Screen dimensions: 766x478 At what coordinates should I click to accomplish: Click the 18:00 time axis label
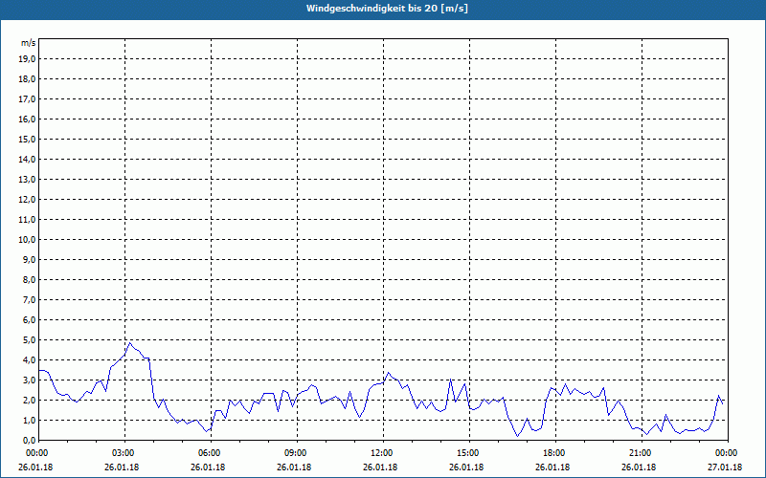(556, 453)
